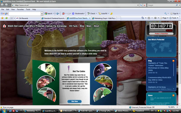Click the Favorites Center star icon
Viewport: 181px width, 113px height.
click(x=2, y=18)
